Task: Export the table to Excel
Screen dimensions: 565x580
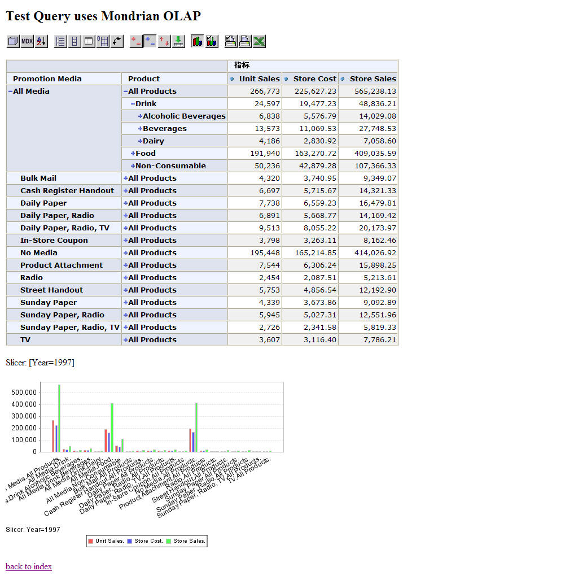Action: pos(259,41)
